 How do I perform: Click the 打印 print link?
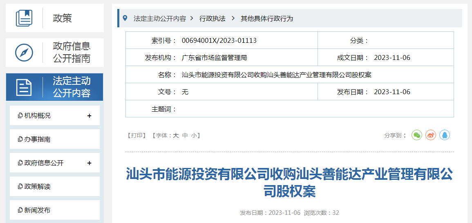[x=137, y=135]
